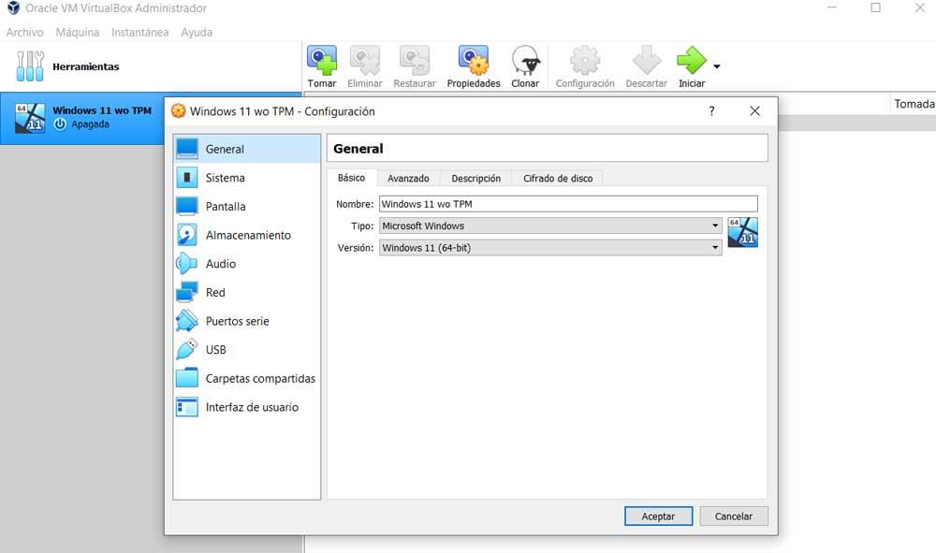
Task: Open the Configuración gear icon
Action: pyautogui.click(x=584, y=61)
